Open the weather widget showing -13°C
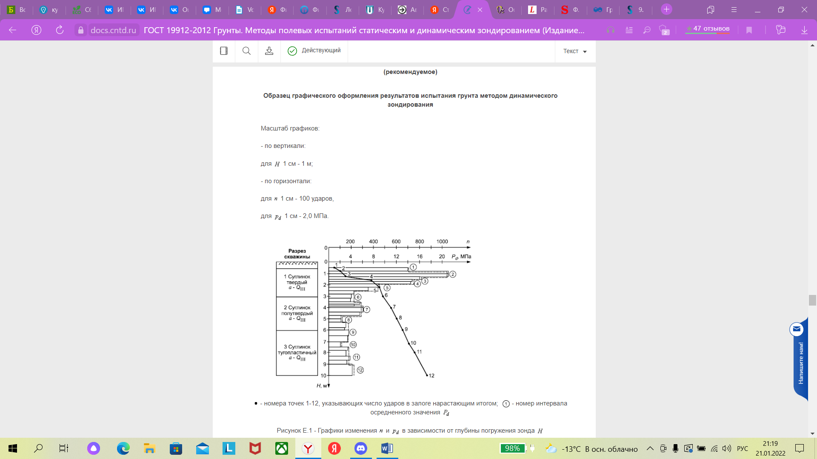 click(x=591, y=449)
